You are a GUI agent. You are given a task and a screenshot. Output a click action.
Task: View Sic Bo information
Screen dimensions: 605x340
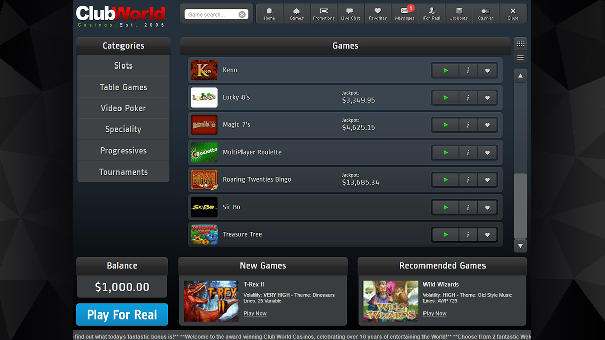[x=468, y=207]
